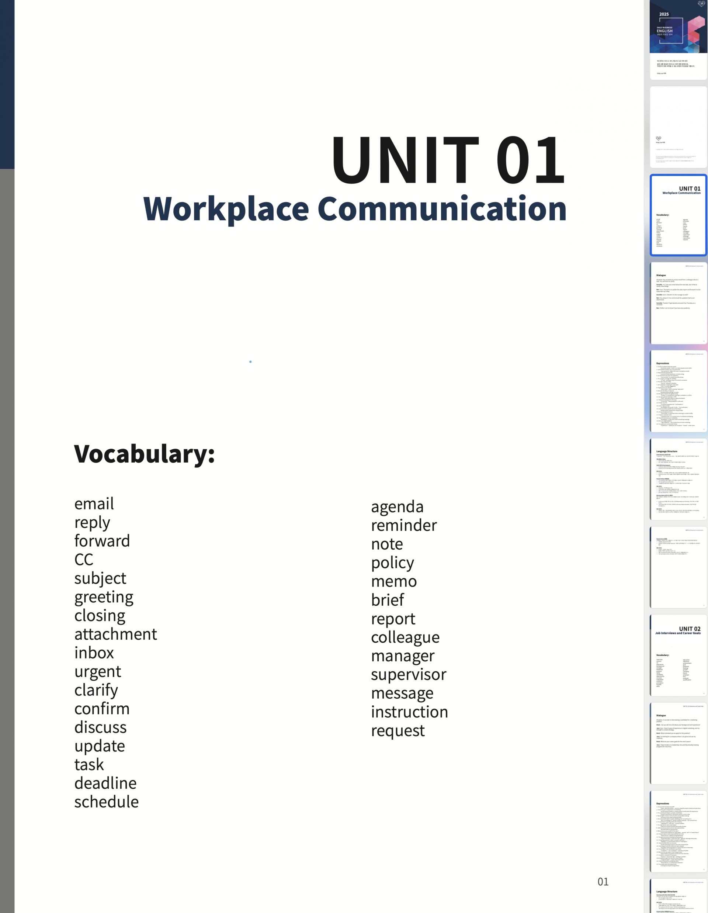Go to the Unit 02 Dialogue page thumbnail

tap(678, 743)
